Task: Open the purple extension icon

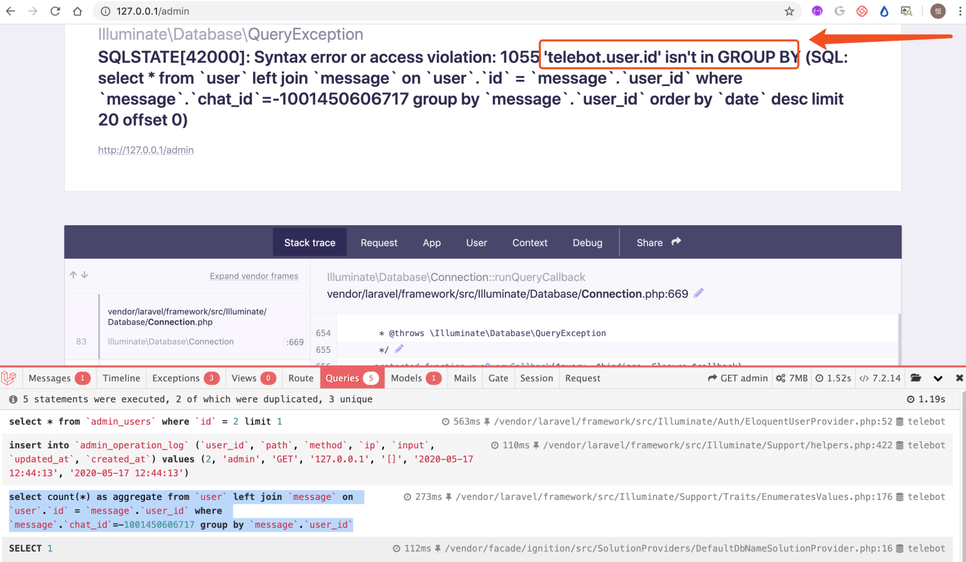Action: (817, 11)
